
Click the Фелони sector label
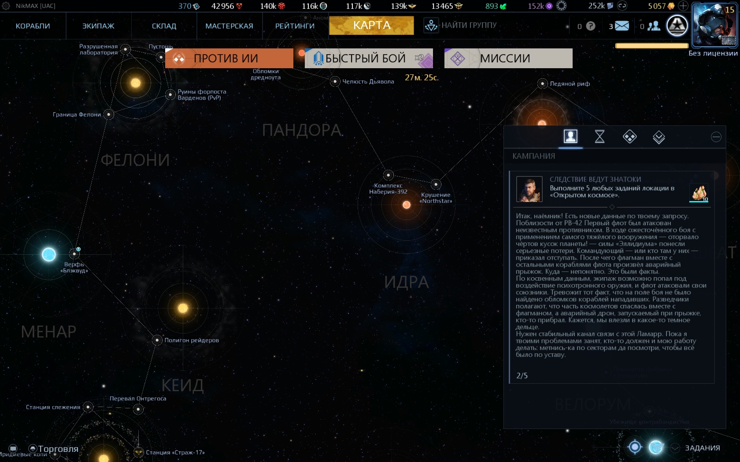point(135,160)
